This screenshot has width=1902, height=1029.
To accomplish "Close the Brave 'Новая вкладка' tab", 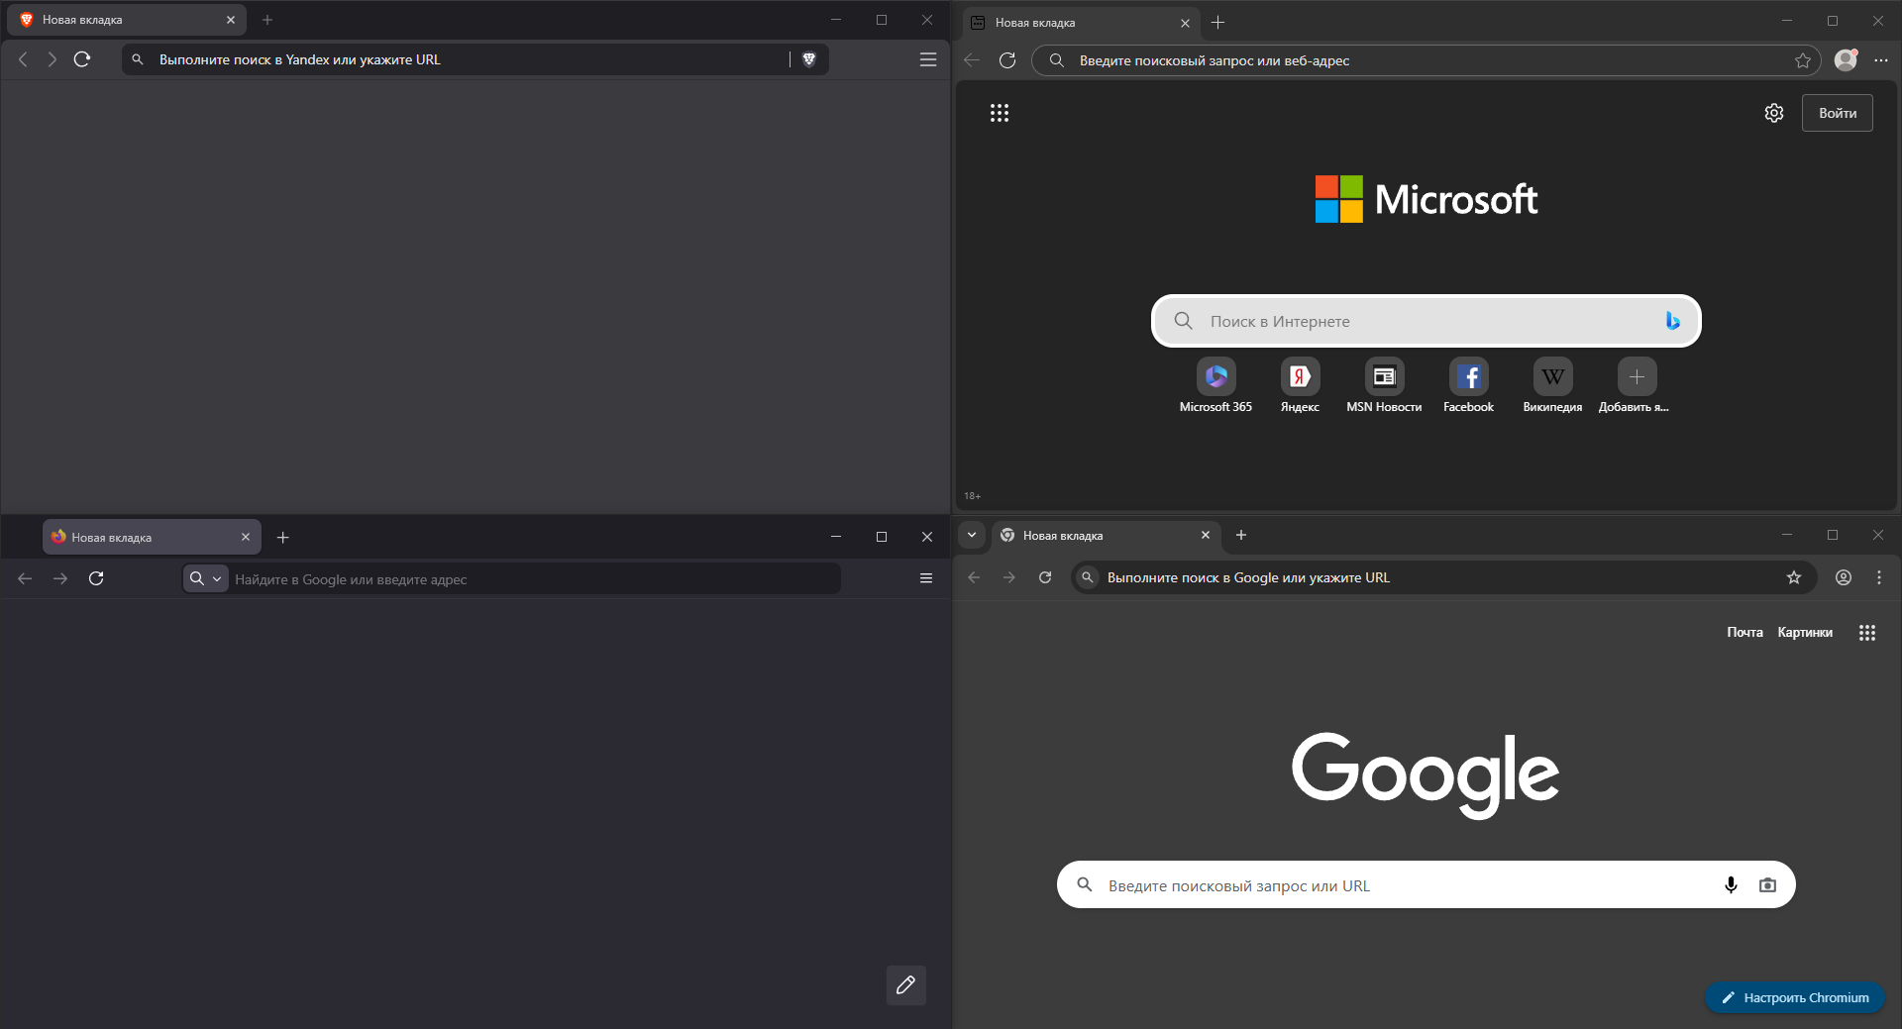I will pyautogui.click(x=231, y=20).
